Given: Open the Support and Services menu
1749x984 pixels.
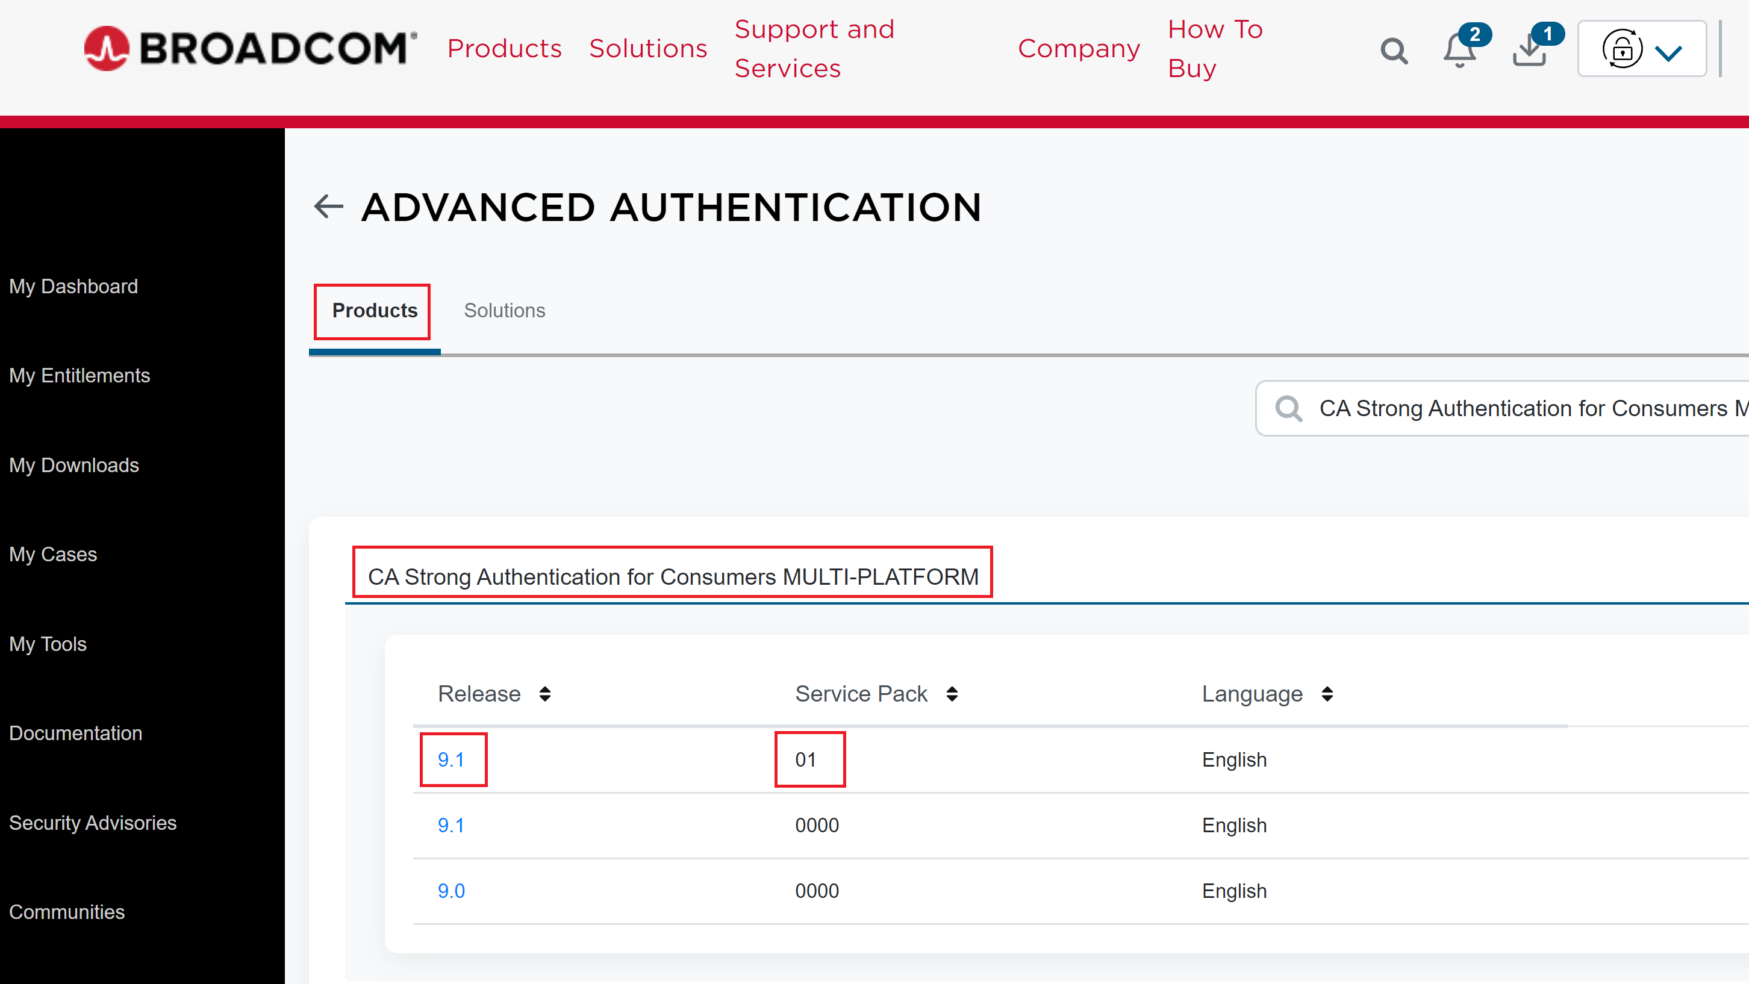Looking at the screenshot, I should point(814,49).
